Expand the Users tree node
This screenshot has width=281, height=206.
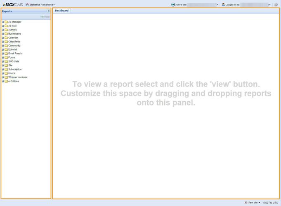tap(3, 73)
